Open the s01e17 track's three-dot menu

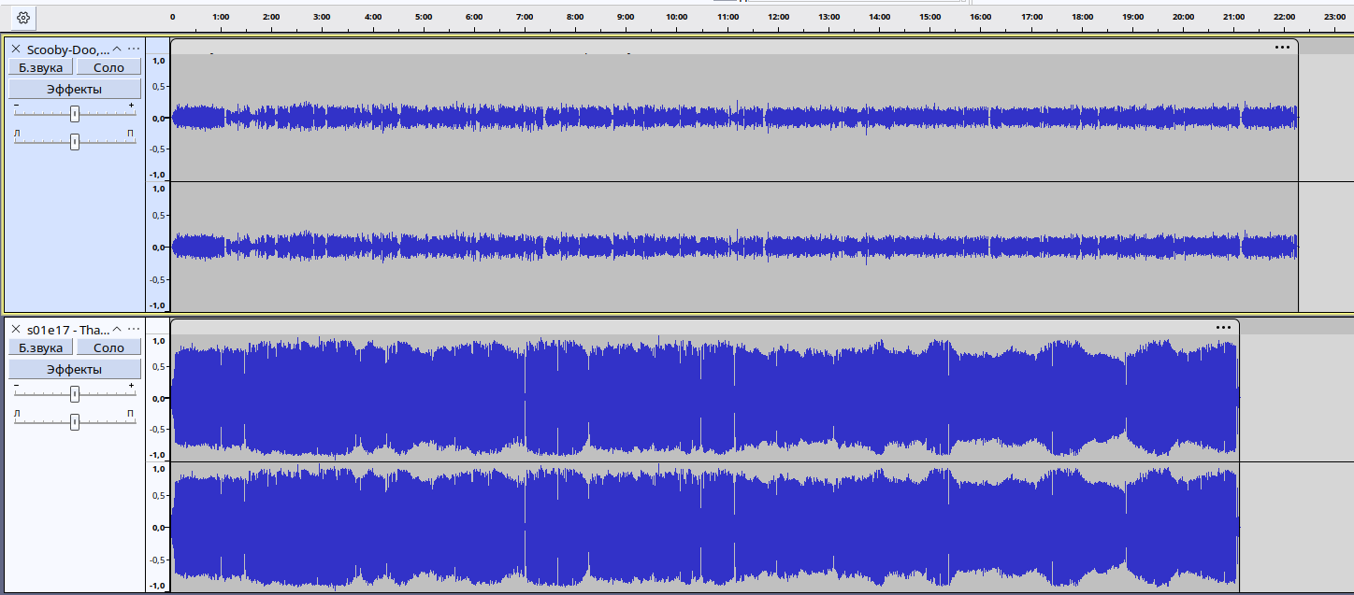(134, 329)
